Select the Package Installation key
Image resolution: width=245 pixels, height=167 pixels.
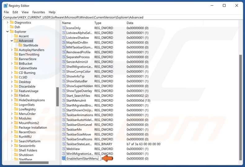pyautogui.click(x=33, y=128)
